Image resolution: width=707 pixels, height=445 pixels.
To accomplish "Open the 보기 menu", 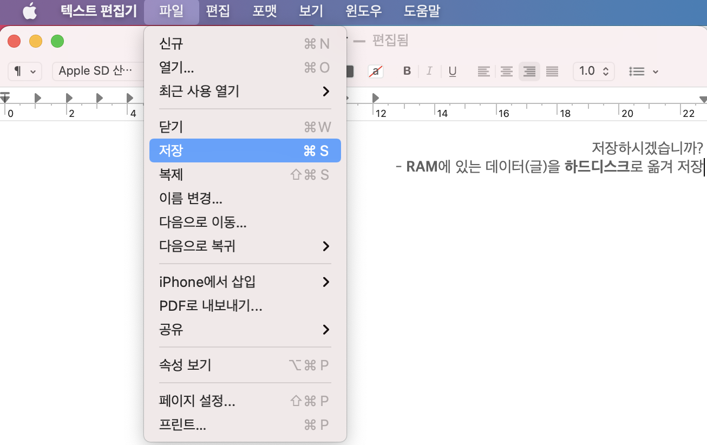I will tap(311, 11).
